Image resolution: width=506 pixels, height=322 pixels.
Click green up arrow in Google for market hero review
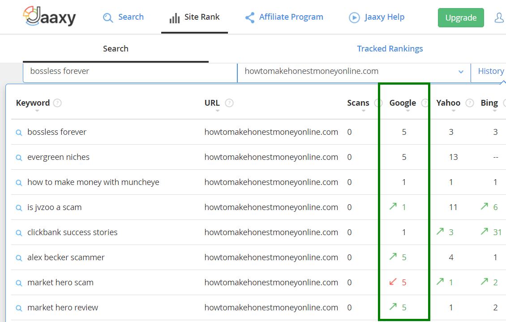pos(393,306)
